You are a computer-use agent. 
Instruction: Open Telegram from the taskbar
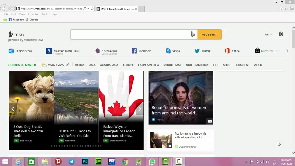click(x=71, y=162)
